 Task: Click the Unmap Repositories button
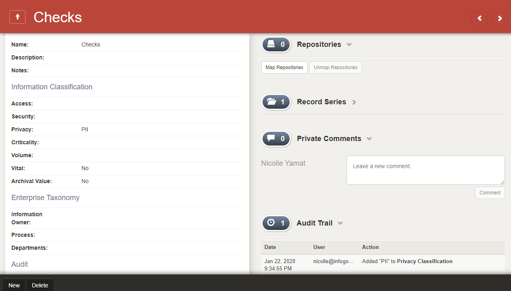(336, 67)
